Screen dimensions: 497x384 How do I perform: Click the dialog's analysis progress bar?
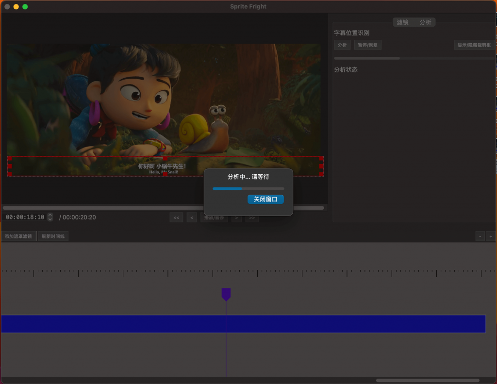coord(248,189)
